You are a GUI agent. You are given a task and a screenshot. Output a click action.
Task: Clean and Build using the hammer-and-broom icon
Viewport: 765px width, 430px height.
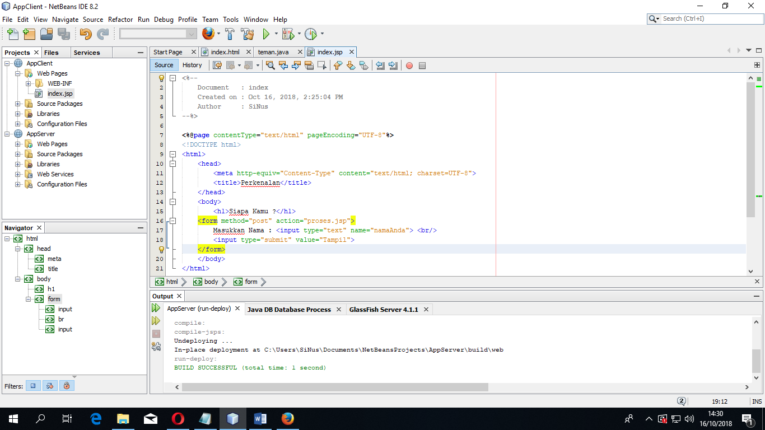point(248,34)
